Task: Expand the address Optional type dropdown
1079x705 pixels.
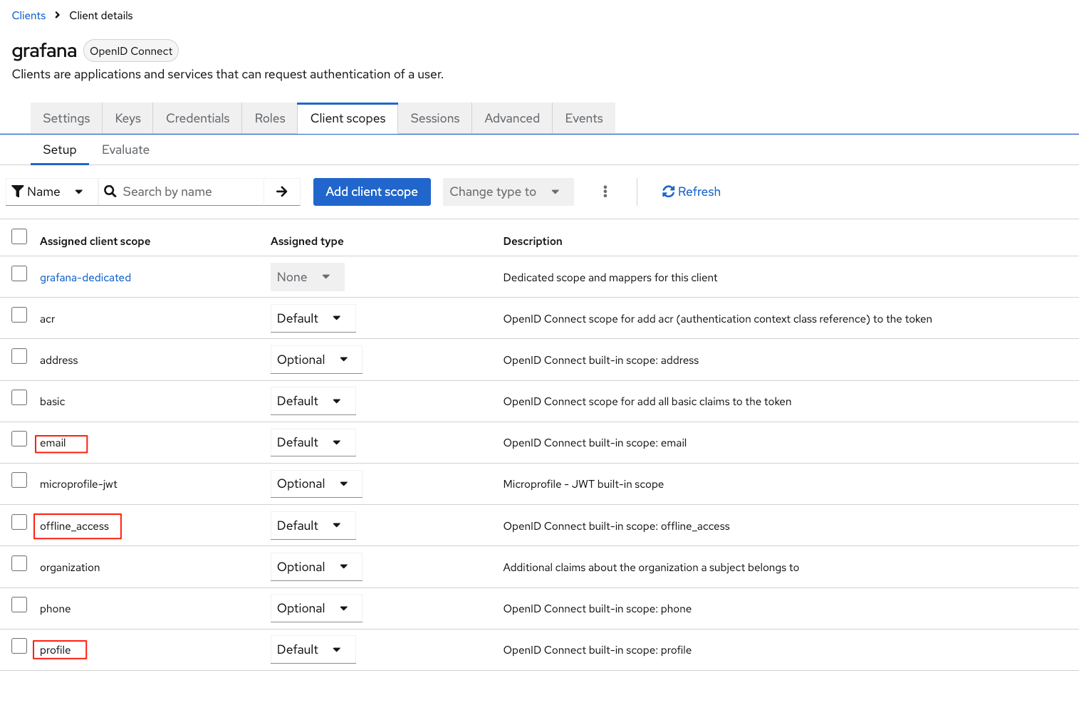Action: pos(316,360)
